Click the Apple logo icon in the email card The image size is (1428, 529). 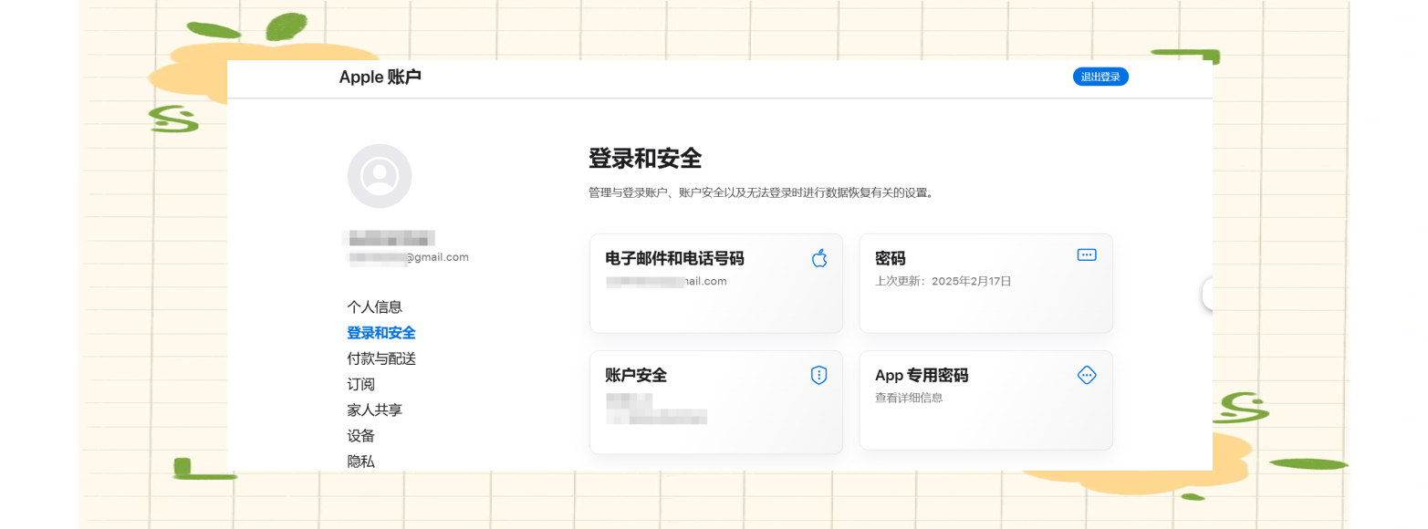[x=819, y=258]
